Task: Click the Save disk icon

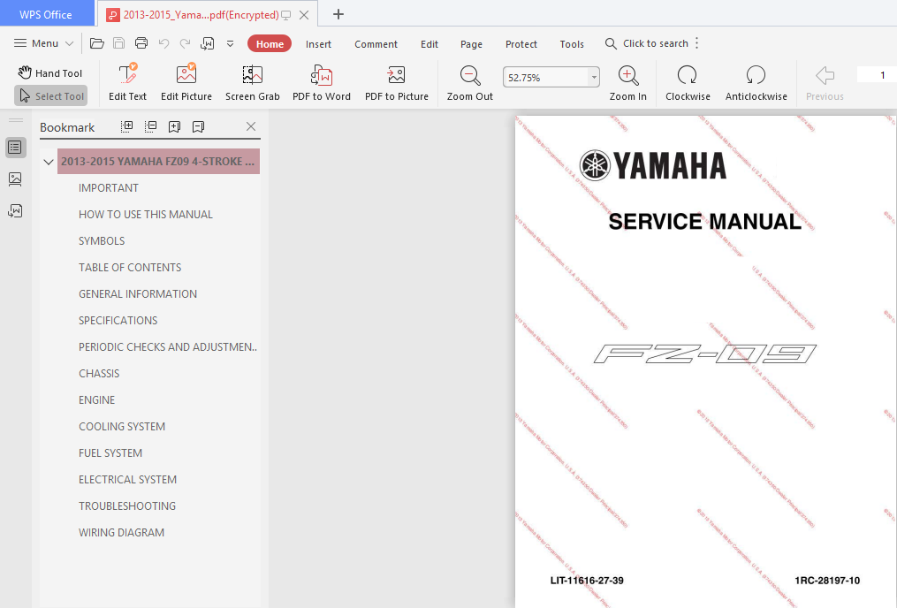Action: (119, 43)
